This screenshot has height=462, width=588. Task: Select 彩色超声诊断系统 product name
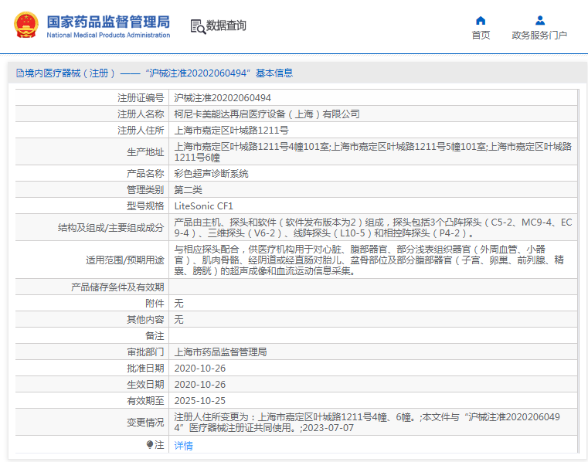(211, 174)
